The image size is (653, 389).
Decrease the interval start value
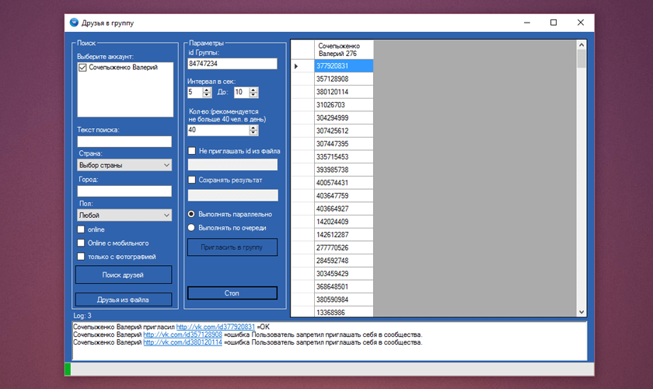click(x=207, y=95)
